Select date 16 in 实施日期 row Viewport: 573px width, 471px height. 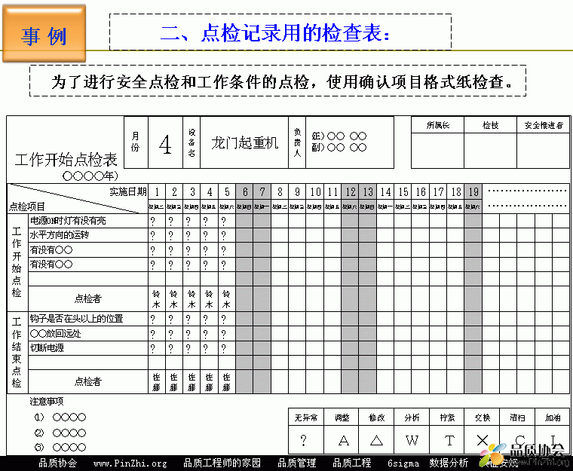click(x=421, y=191)
